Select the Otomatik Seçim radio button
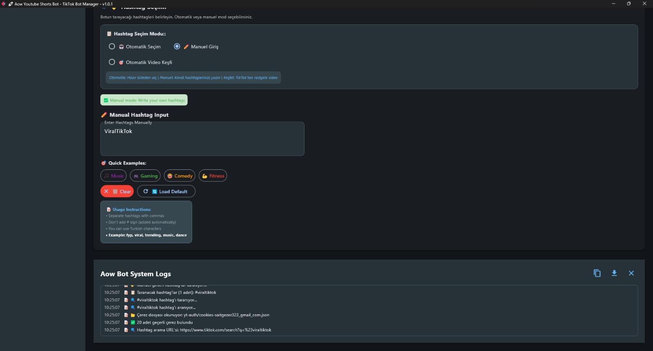 point(112,47)
